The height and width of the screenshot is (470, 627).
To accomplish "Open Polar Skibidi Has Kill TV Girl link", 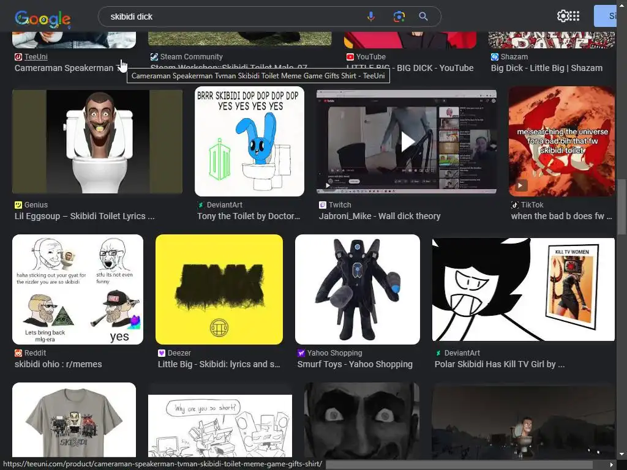I will (500, 364).
